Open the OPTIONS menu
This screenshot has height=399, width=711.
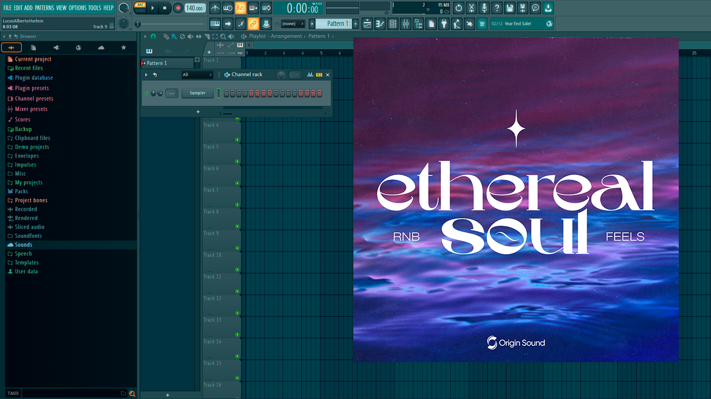(78, 8)
